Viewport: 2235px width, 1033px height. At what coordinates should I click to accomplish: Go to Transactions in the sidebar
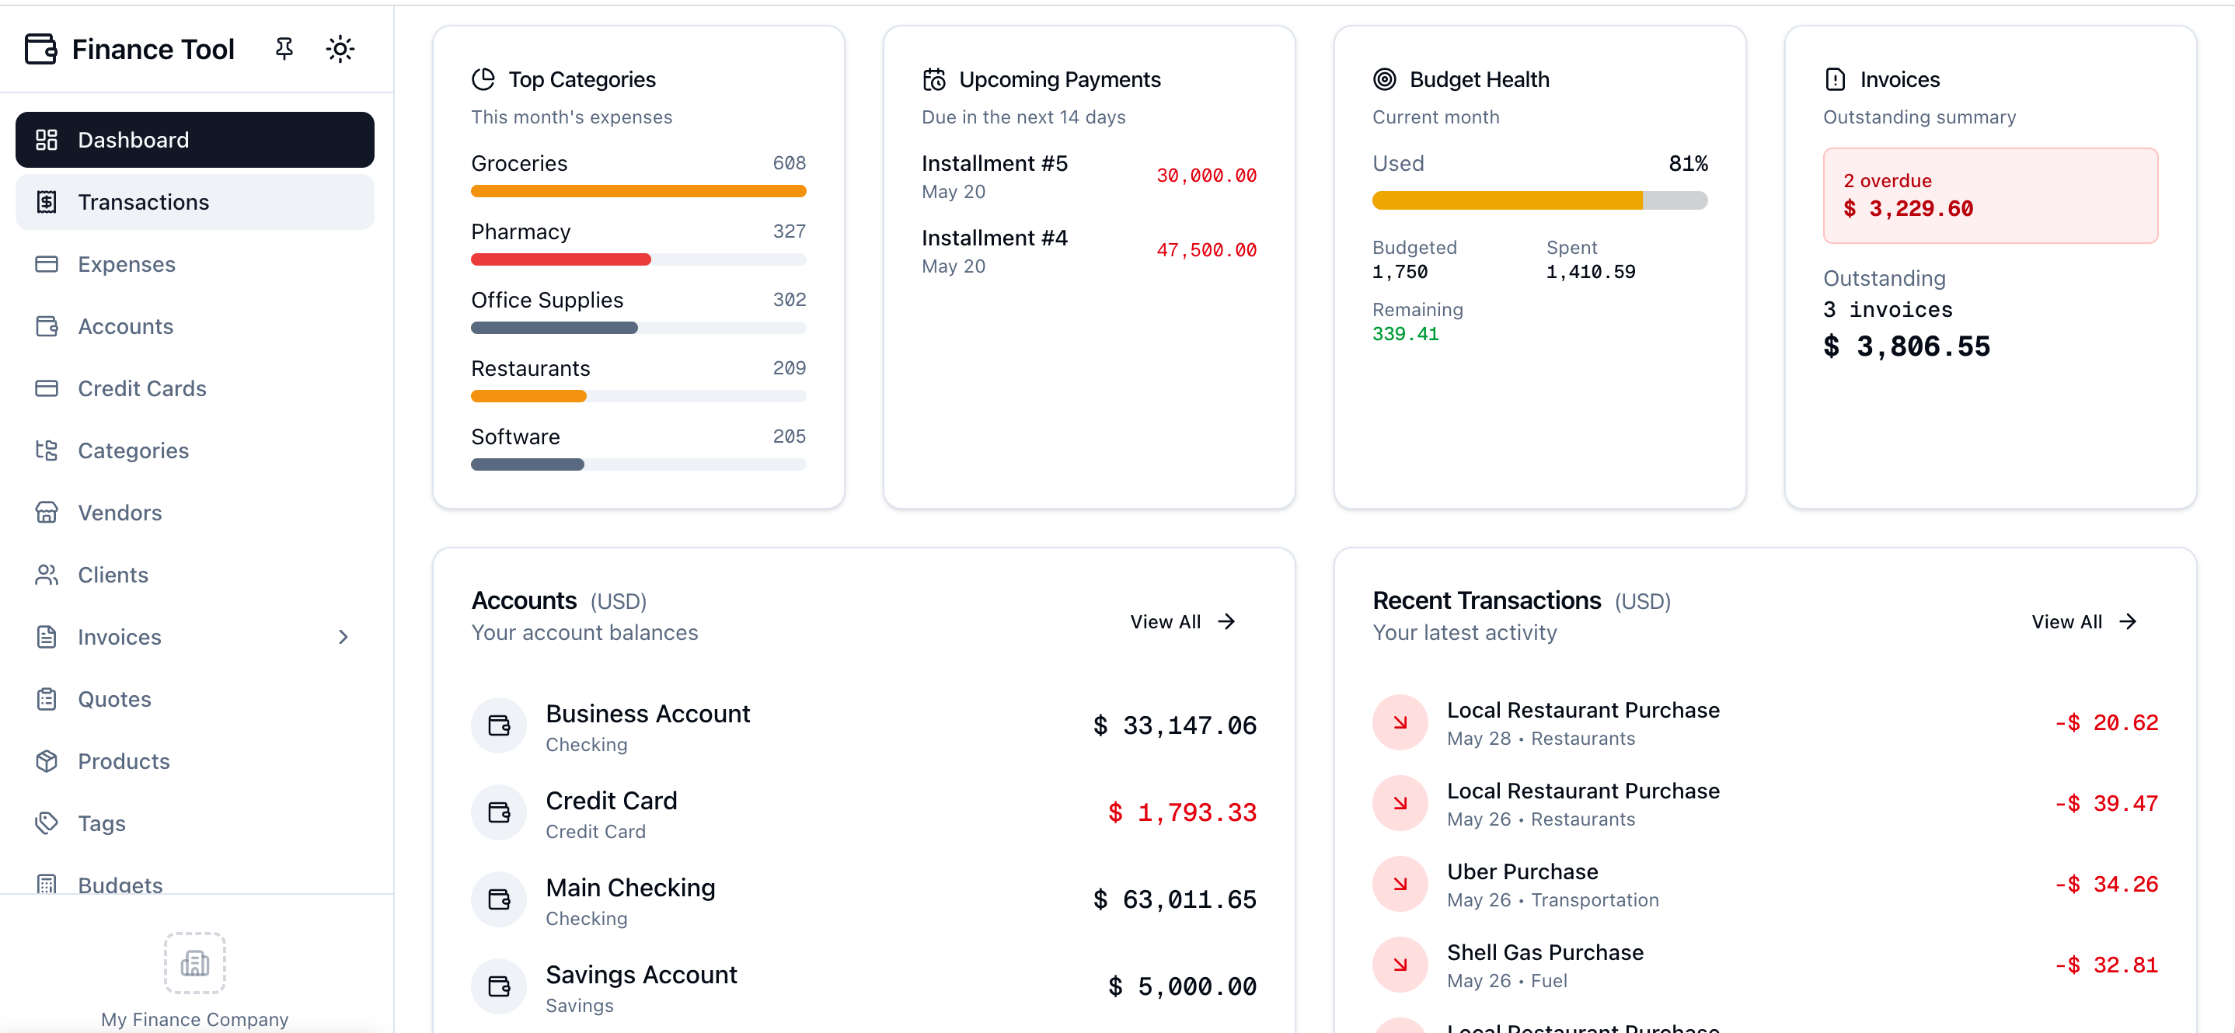[195, 202]
